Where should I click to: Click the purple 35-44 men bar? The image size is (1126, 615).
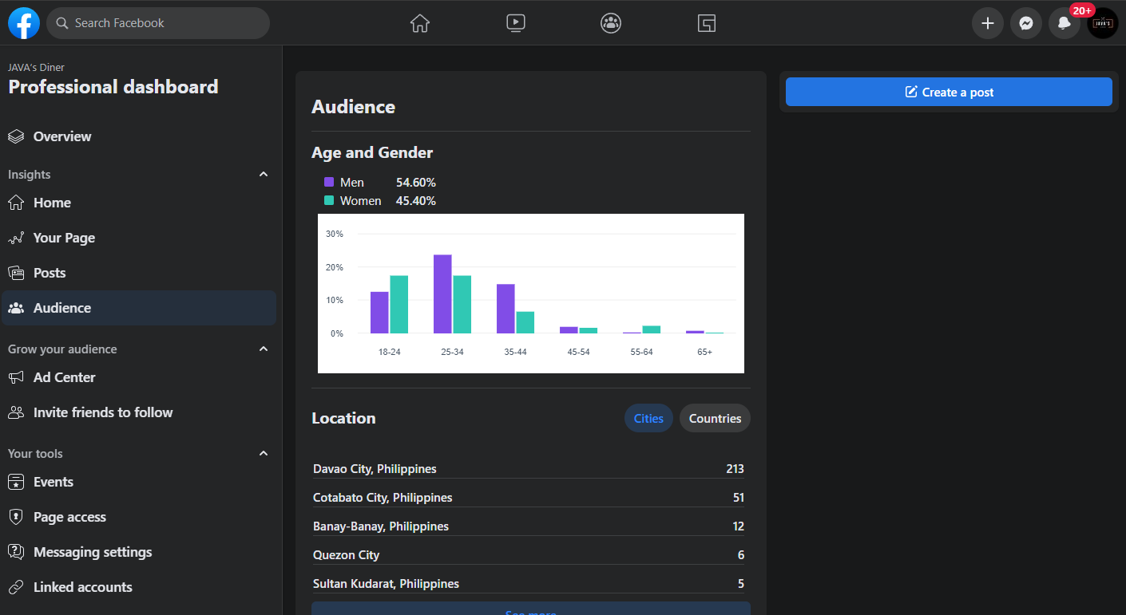click(x=506, y=309)
